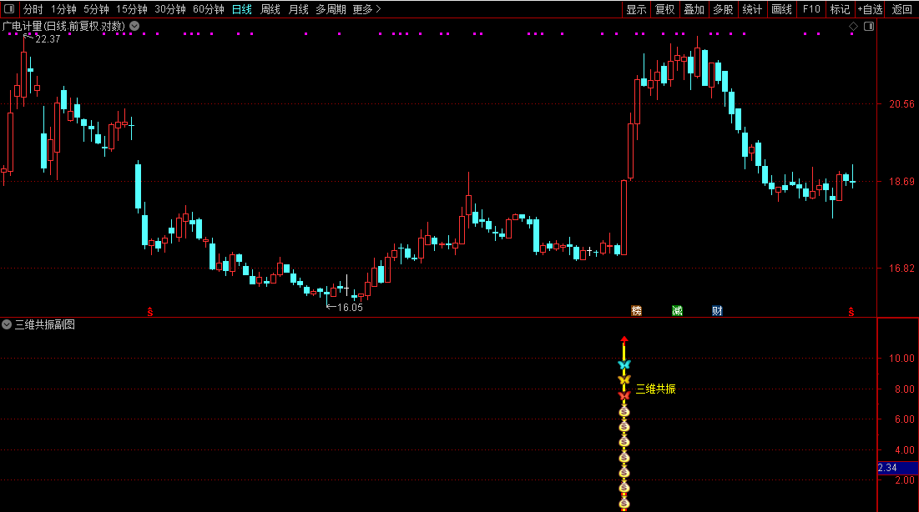Viewport: 919px width, 512px height.
Task: Toggle the side panel icon at chart top-right
Action: tap(869, 27)
